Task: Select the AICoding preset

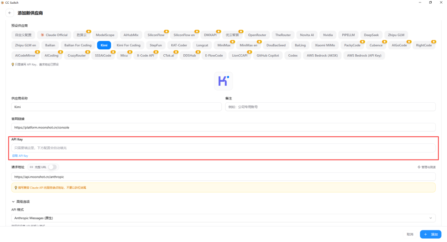Action: coord(51,56)
